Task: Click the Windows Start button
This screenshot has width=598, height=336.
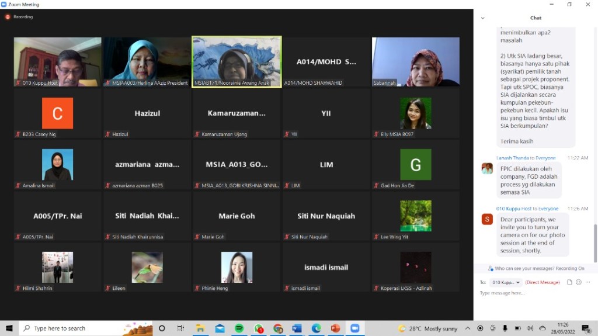Action: 9,328
